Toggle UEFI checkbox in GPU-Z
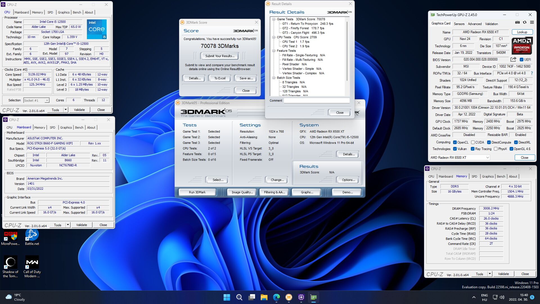 point(521,60)
